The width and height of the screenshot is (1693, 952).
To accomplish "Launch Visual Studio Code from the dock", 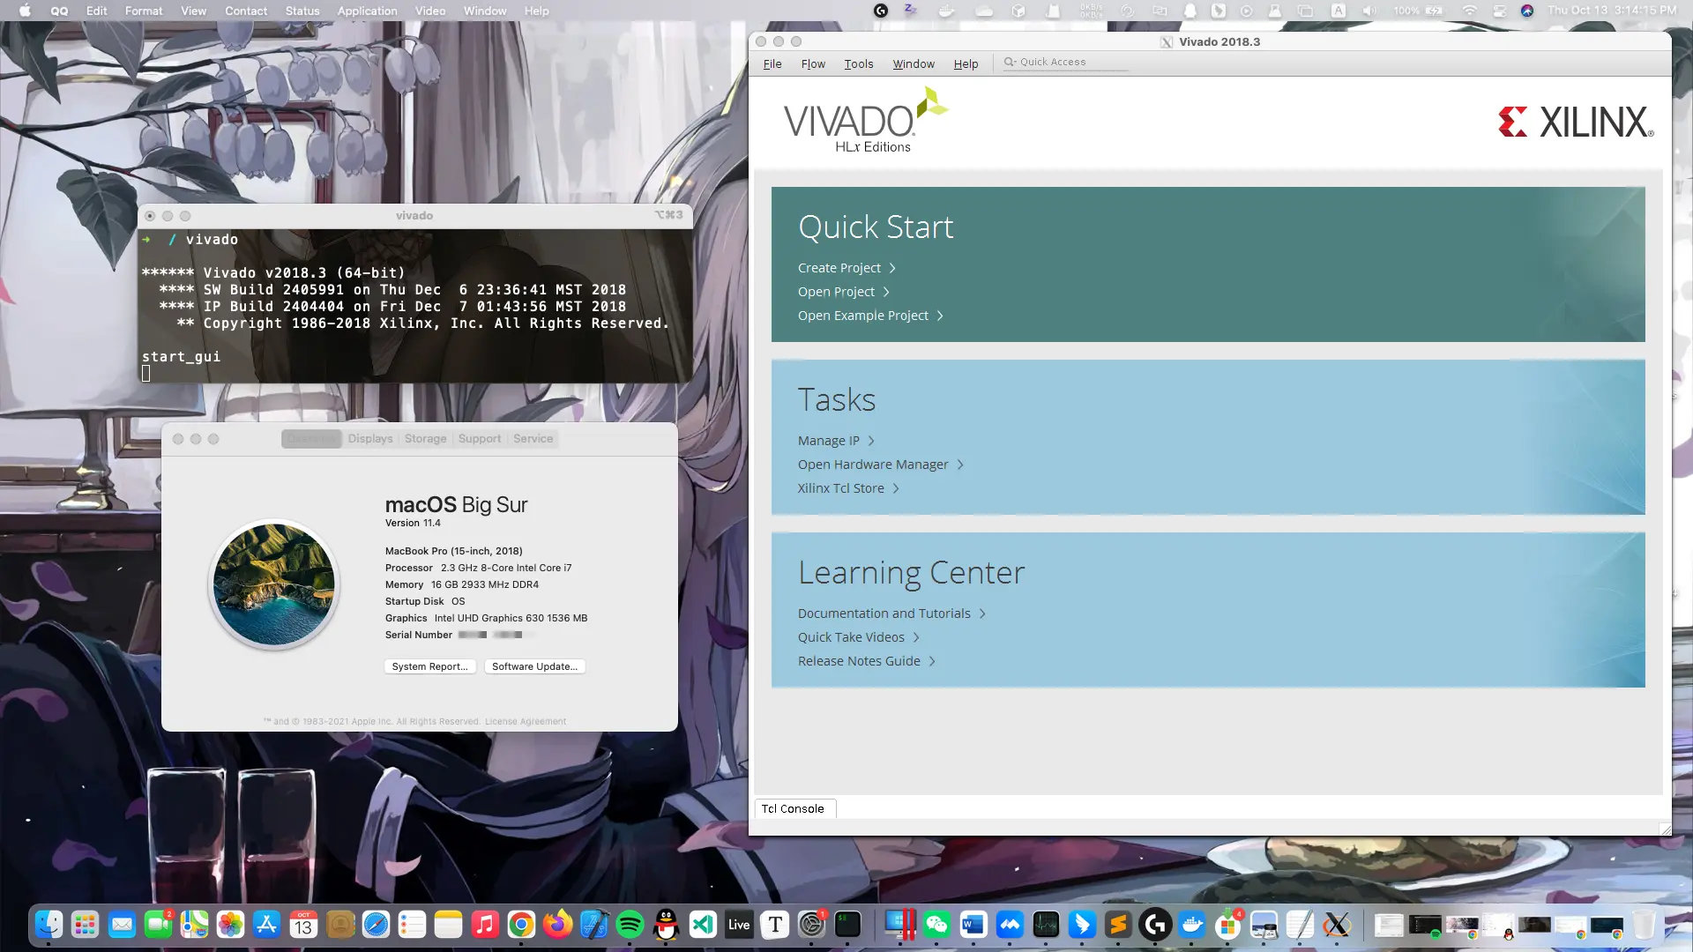I will tap(703, 925).
